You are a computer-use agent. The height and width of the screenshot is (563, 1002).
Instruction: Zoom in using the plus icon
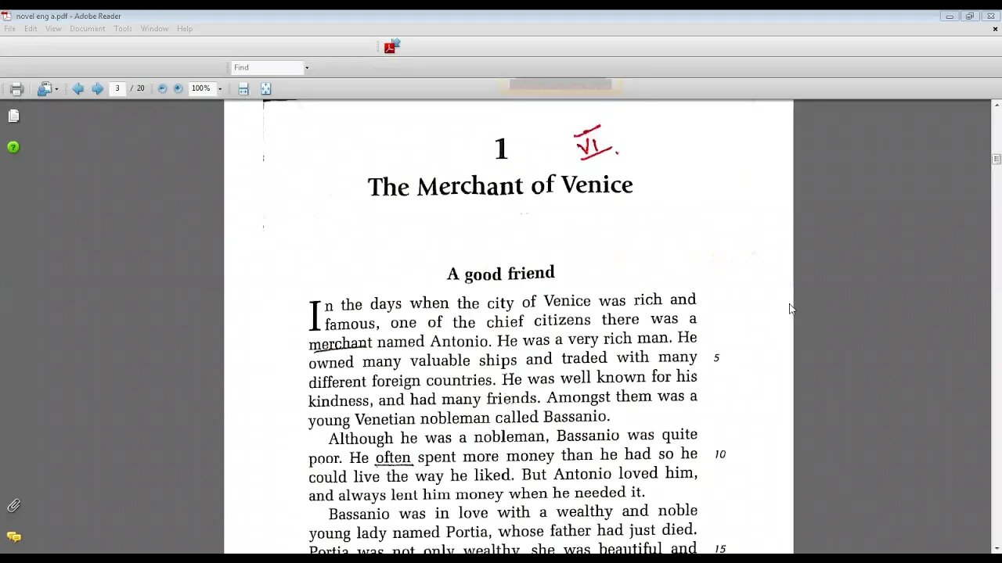click(178, 89)
